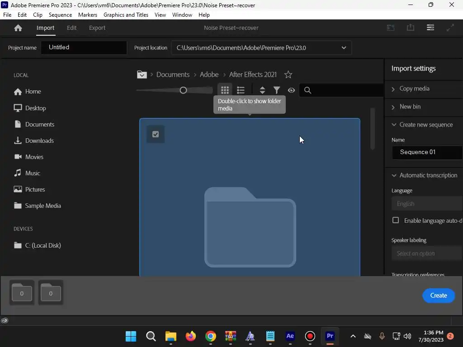Open After Effects from the taskbar
The width and height of the screenshot is (463, 347).
click(x=290, y=336)
